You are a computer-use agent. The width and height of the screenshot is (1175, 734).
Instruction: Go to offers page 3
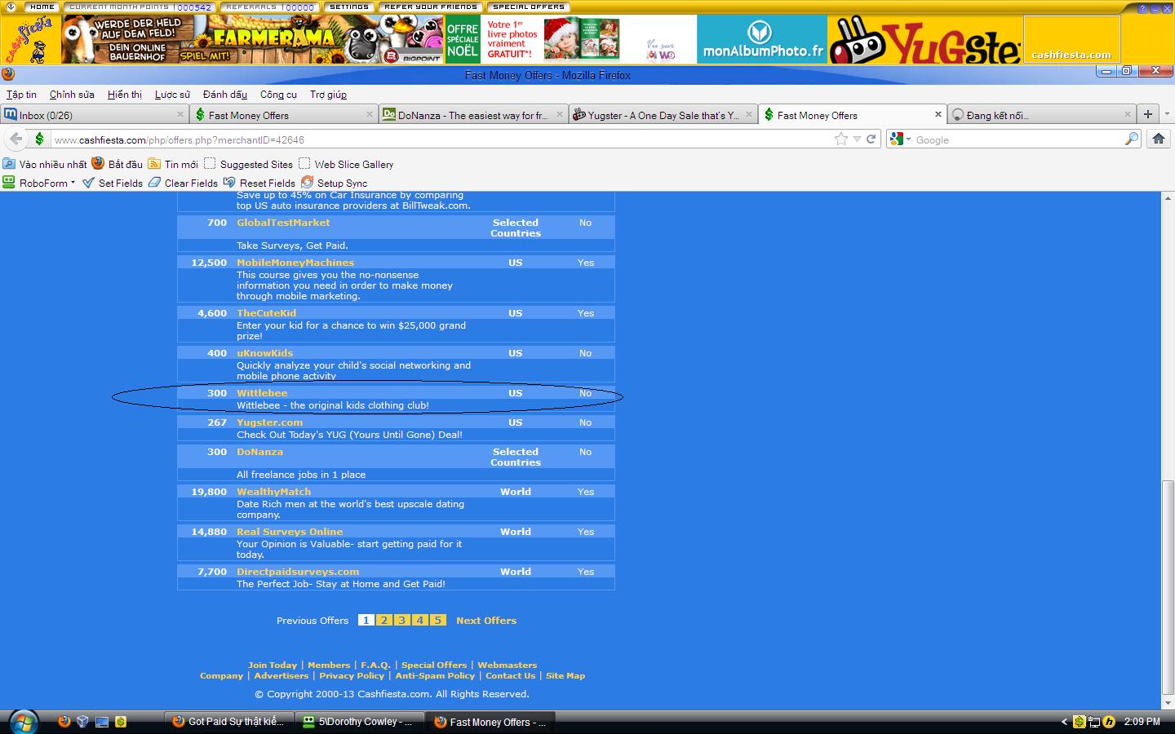coord(401,620)
